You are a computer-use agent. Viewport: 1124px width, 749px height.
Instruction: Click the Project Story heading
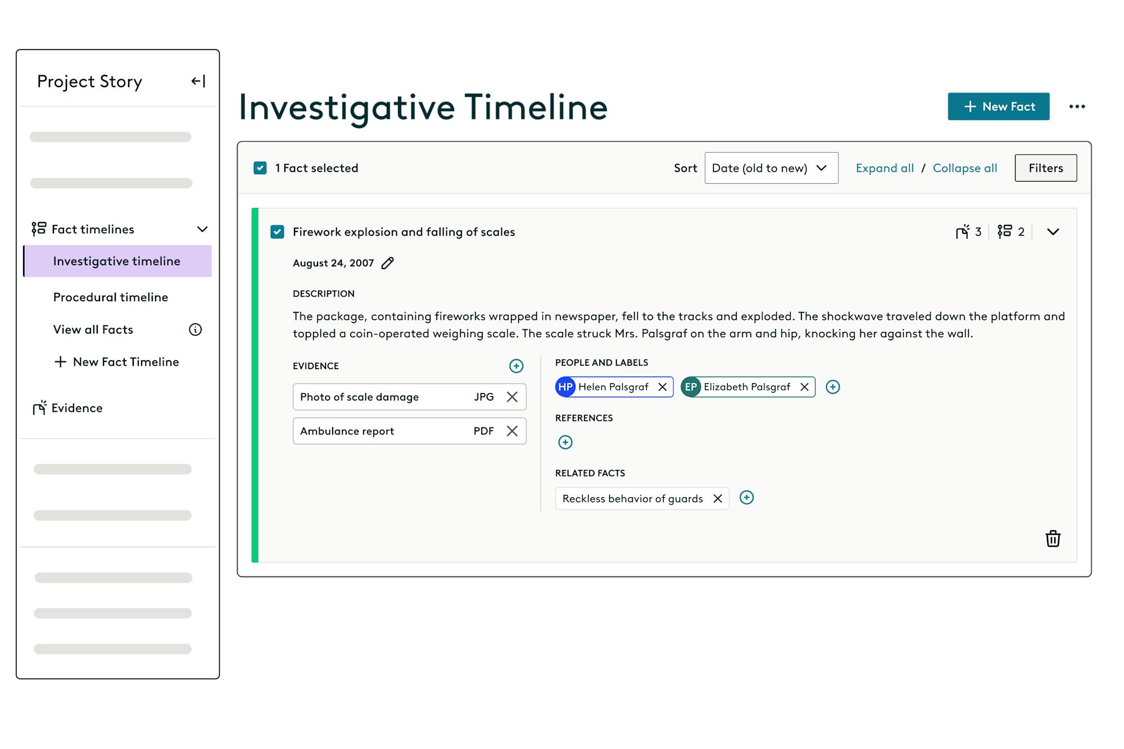tap(89, 81)
